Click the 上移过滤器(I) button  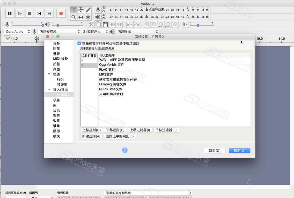[x=140, y=130]
